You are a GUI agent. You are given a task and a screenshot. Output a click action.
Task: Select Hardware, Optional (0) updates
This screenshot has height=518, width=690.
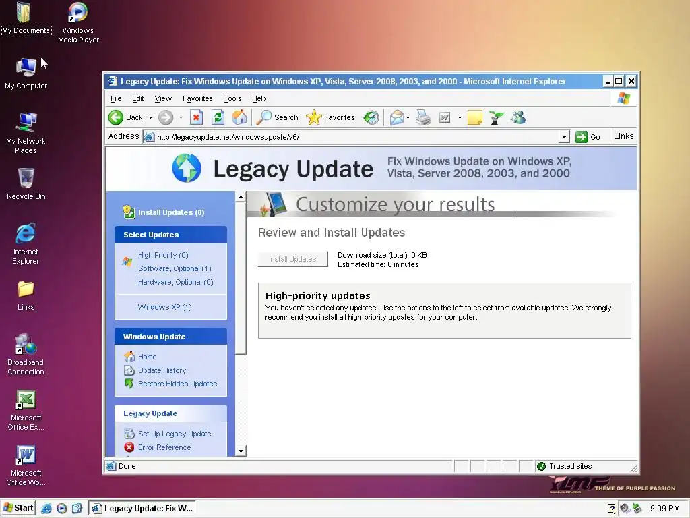pos(176,282)
